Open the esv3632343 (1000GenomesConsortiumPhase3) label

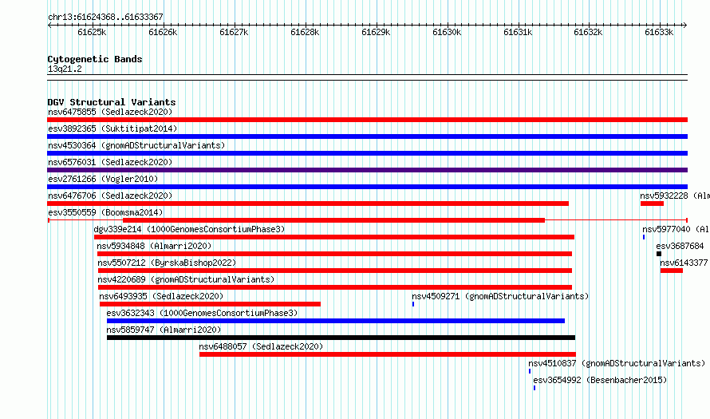pos(202,313)
